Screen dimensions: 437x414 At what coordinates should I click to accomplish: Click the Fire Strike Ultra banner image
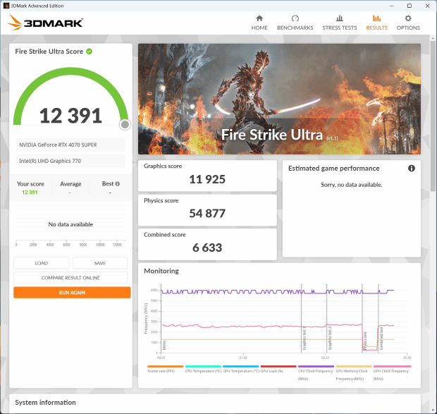279,99
